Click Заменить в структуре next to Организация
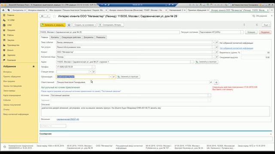The height and width of the screenshot is (154, 275). click(x=128, y=77)
